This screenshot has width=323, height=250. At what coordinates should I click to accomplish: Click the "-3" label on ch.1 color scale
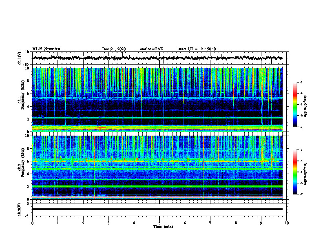pyautogui.click(x=301, y=83)
